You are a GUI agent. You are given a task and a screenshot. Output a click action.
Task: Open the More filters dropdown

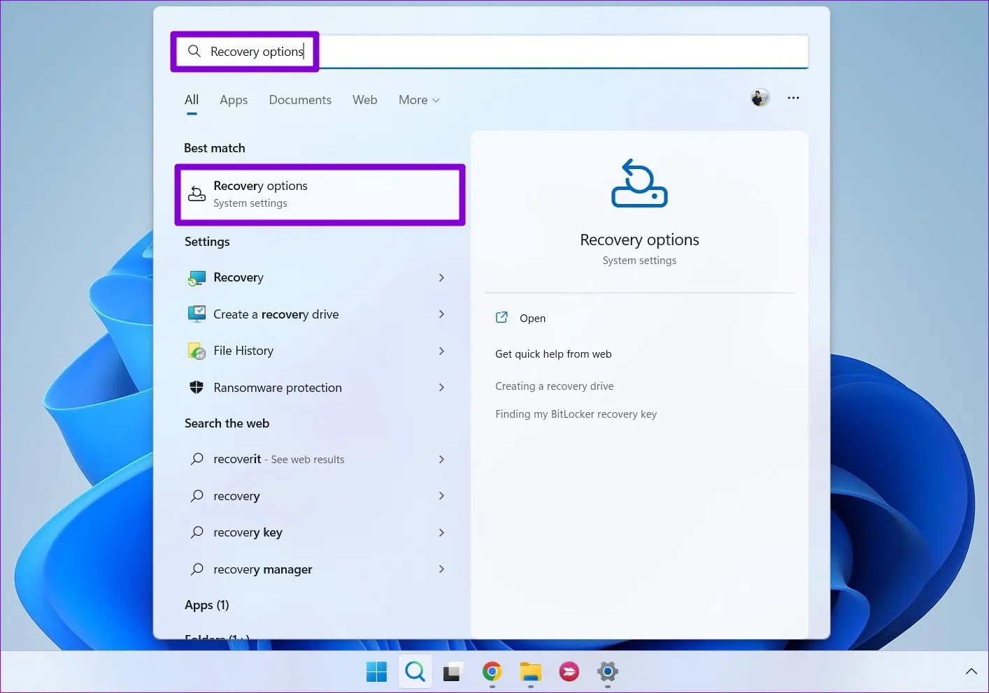tap(418, 100)
